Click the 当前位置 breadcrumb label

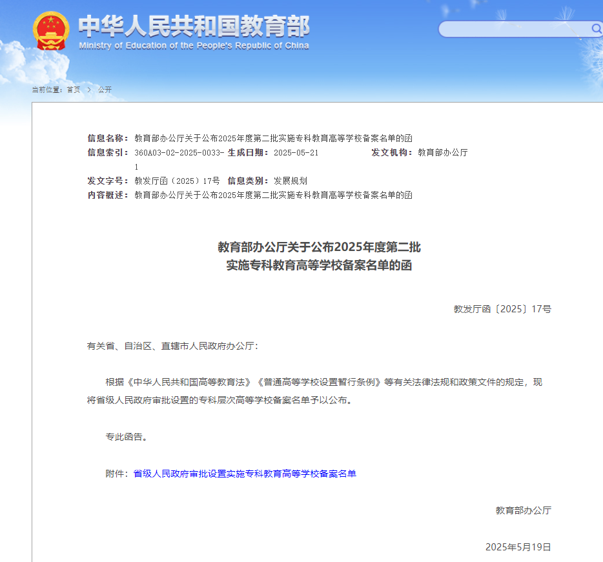click(47, 90)
